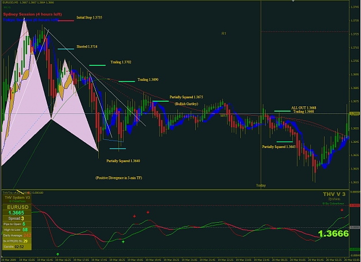Select the green line above "Partially Squared 1.3645"
361x262 pixels.
[285, 142]
